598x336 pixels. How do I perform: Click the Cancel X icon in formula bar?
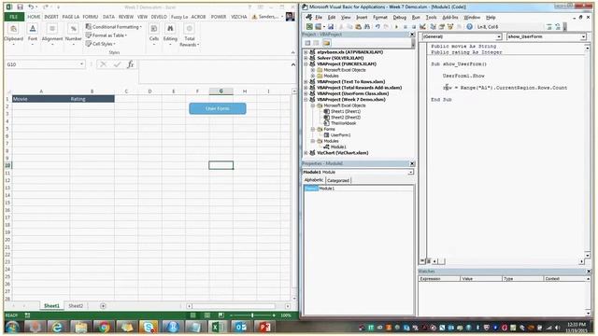[103, 64]
